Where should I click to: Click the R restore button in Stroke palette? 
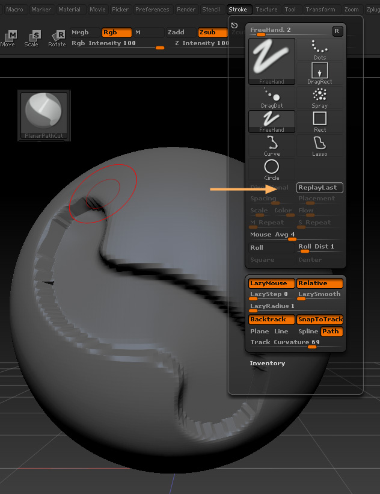click(x=337, y=31)
